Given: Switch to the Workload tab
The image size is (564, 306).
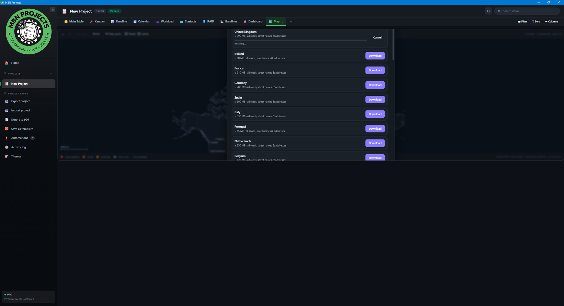Looking at the screenshot, I should [165, 21].
